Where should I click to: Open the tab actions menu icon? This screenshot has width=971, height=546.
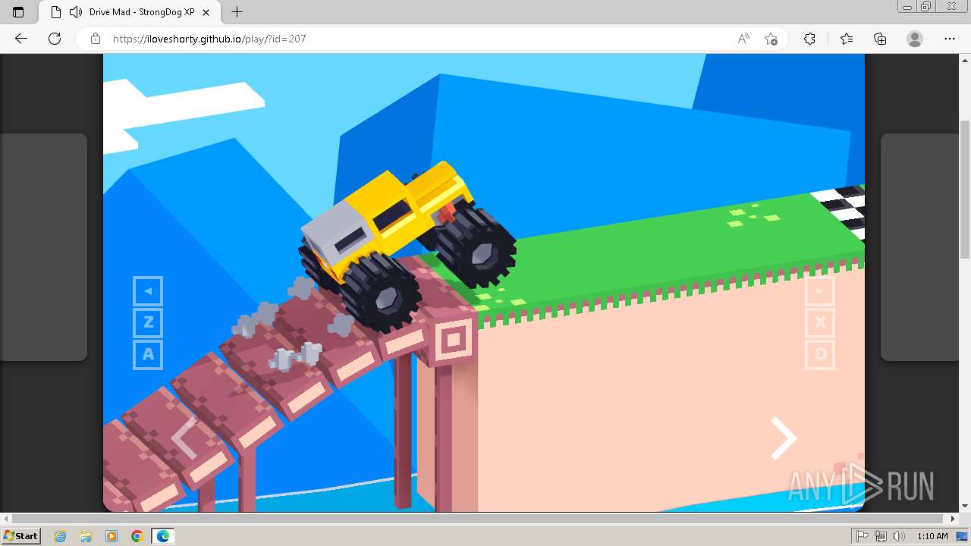[18, 12]
